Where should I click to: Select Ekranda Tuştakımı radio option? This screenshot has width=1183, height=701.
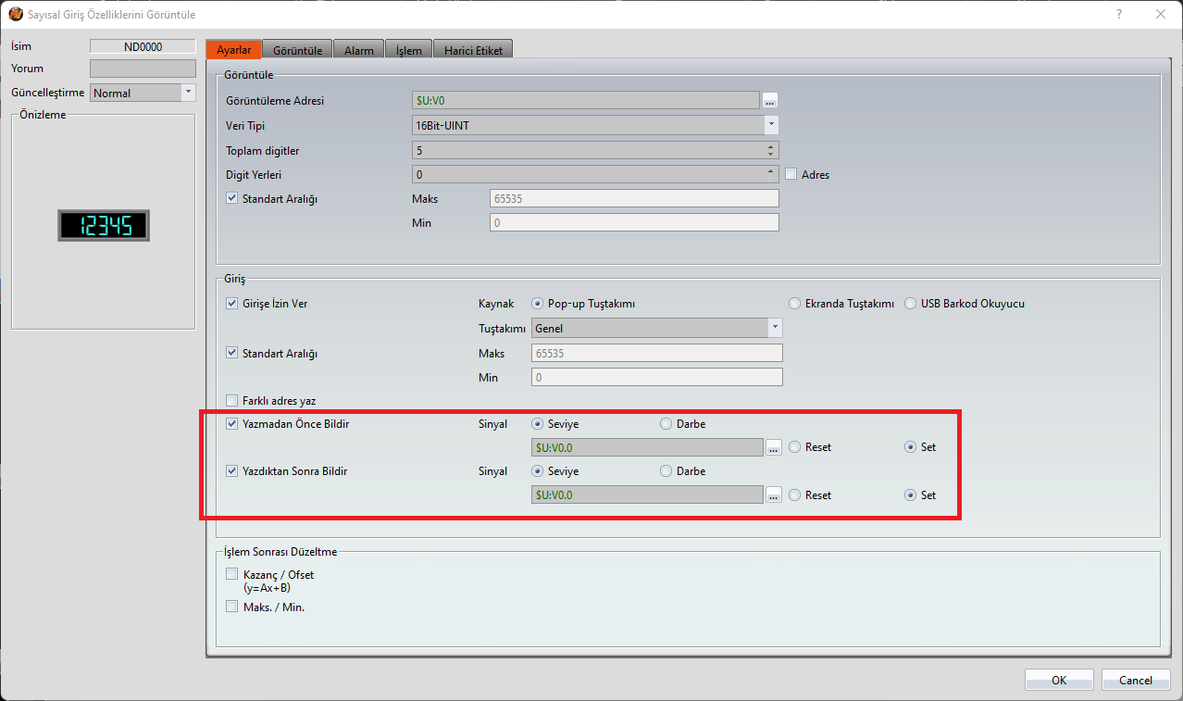(x=794, y=304)
